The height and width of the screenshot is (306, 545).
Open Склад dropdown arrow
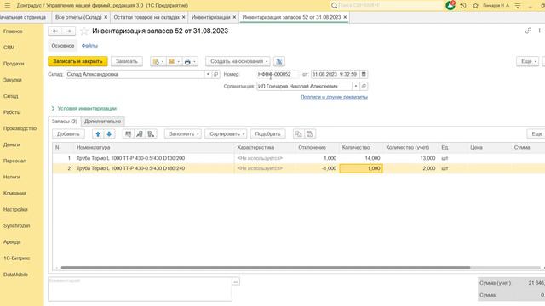coord(208,74)
